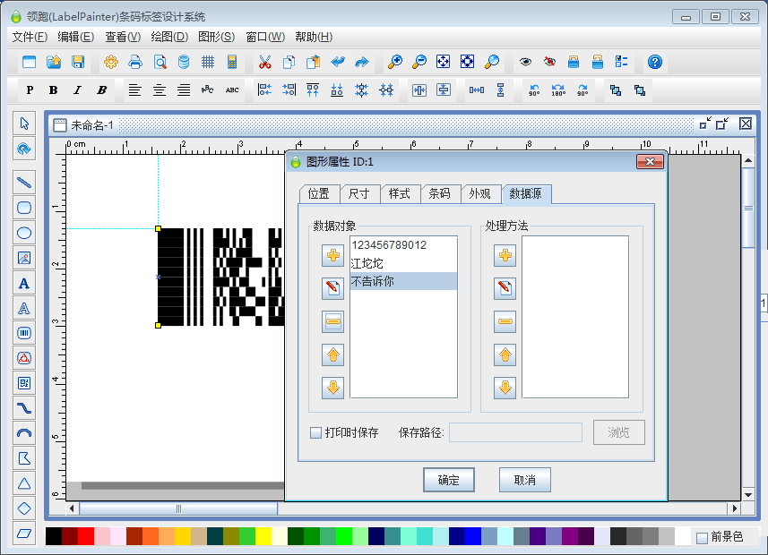
Task: Switch to the 条码 tab
Action: [439, 194]
